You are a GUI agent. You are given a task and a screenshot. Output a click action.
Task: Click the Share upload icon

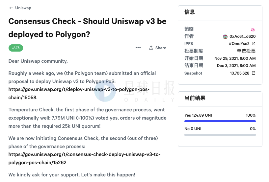[x=151, y=48]
